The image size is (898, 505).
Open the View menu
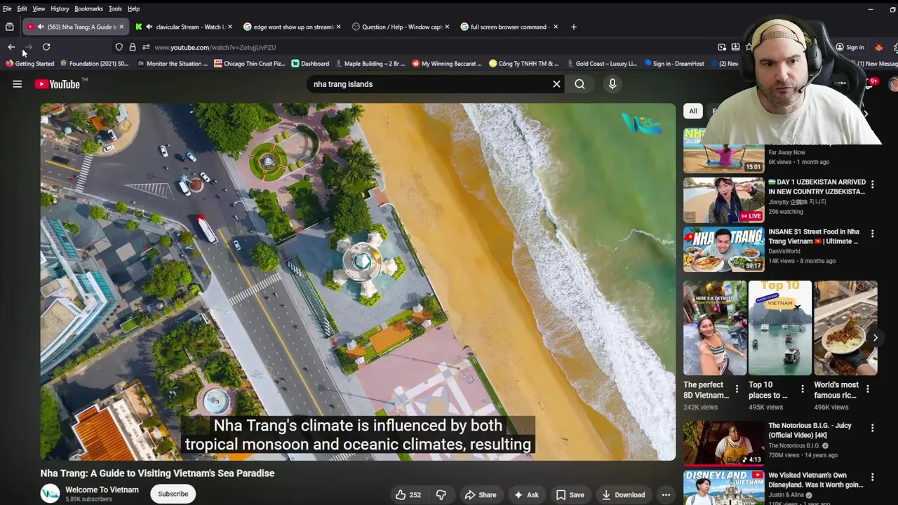[39, 8]
